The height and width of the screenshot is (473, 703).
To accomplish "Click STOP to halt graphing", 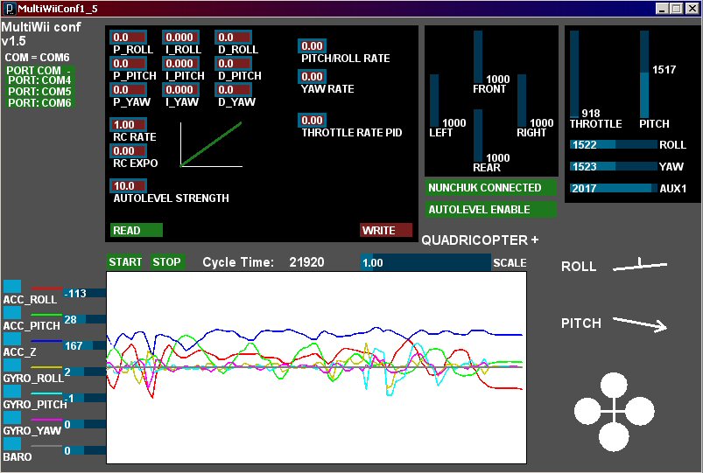I will click(x=167, y=262).
